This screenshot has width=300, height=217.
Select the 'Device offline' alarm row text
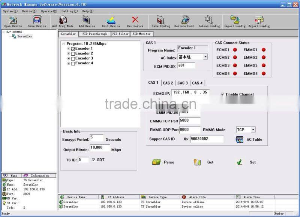[x=193, y=202]
